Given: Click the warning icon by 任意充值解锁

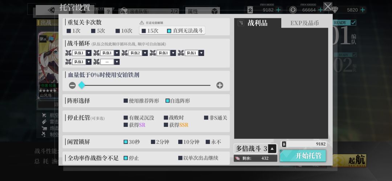Looking at the screenshot, I should pyautogui.click(x=142, y=23).
